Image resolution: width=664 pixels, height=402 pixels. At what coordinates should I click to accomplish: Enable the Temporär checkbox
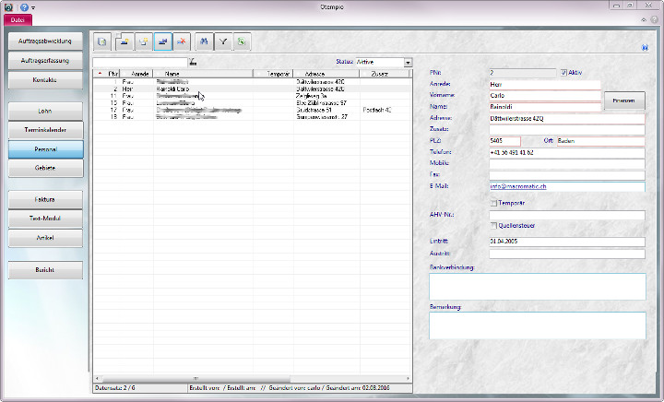pyautogui.click(x=494, y=203)
